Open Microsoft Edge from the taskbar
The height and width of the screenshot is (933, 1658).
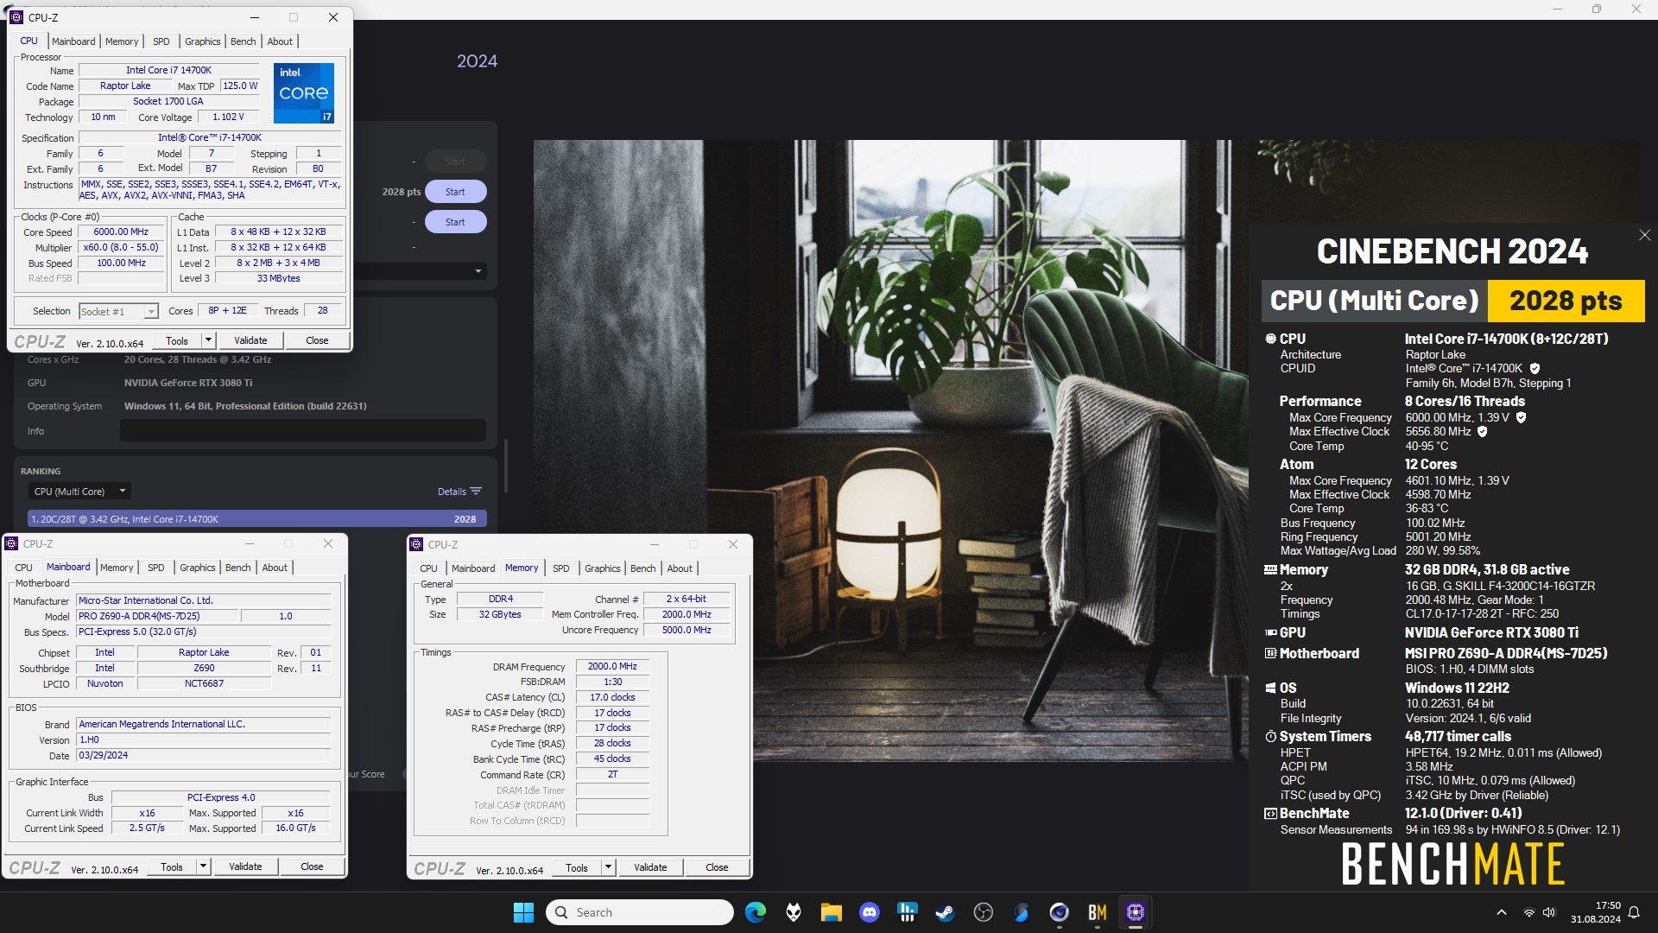pyautogui.click(x=756, y=912)
